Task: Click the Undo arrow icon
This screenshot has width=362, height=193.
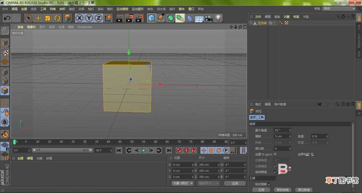Action: point(7,18)
